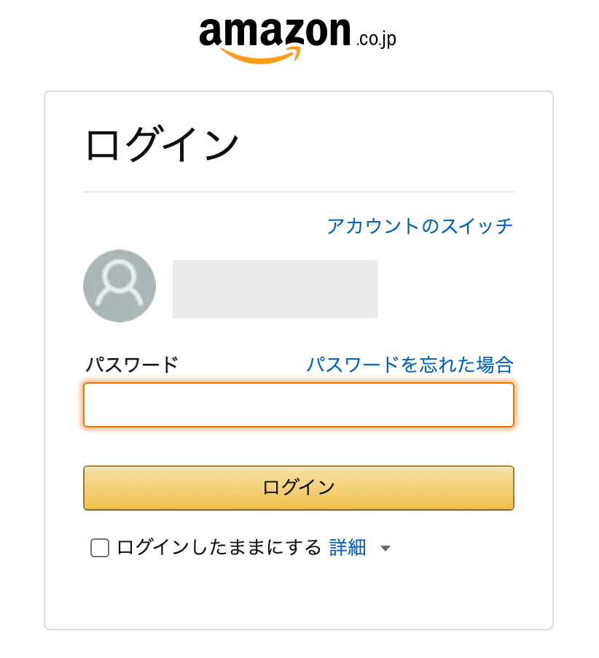Click the large ログイン page heading
599x658 pixels.
click(162, 144)
